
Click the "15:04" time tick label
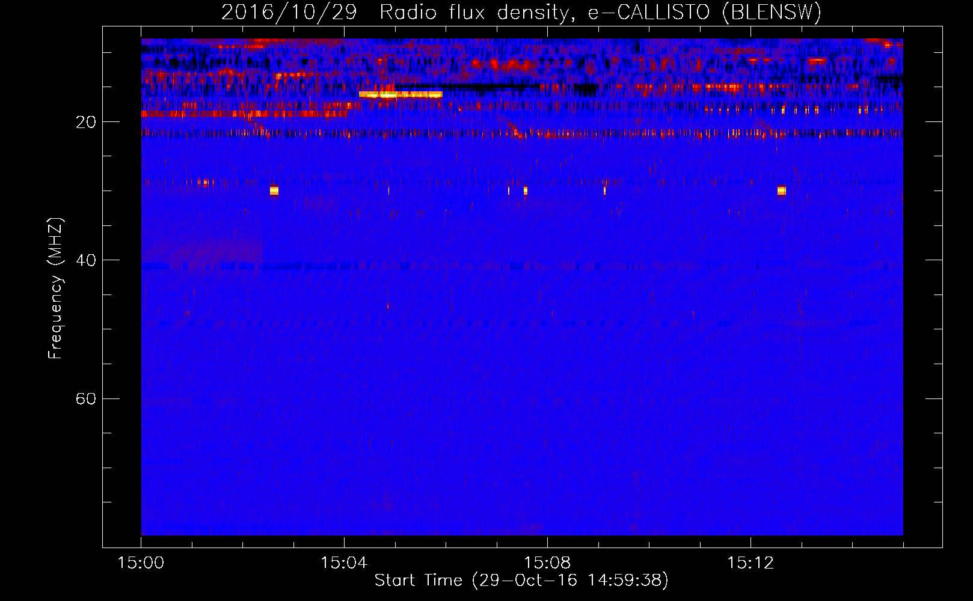(344, 563)
